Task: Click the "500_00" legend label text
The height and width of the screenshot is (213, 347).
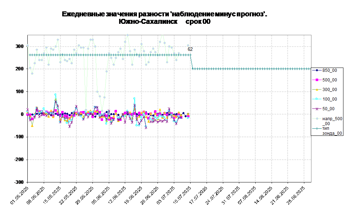Action: [330, 80]
